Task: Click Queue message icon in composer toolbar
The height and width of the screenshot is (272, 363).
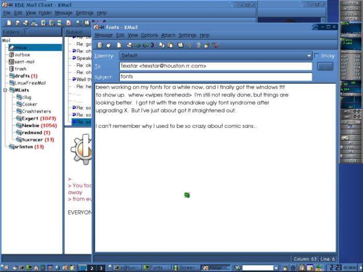Action: tap(109, 45)
